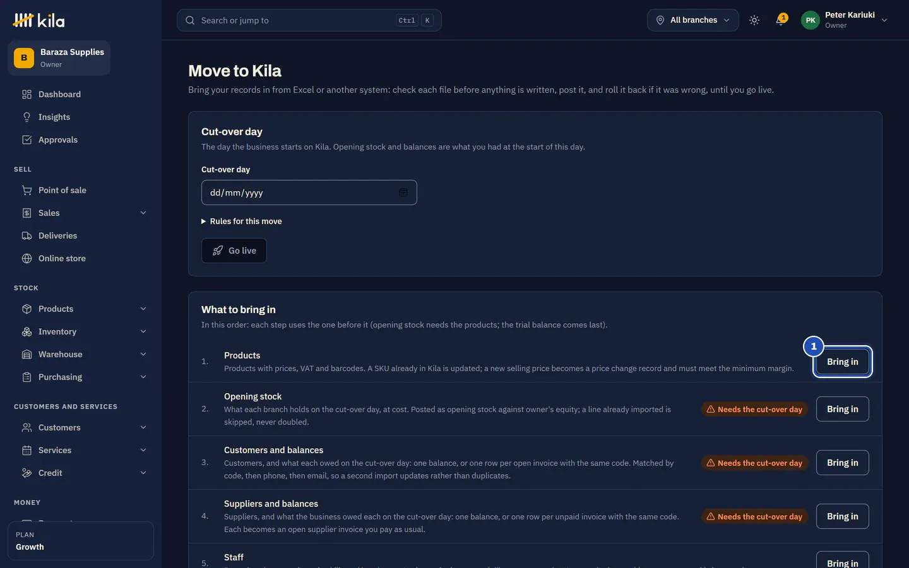Focus the Search or jump to box
This screenshot has width=909, height=568.
[x=309, y=20]
